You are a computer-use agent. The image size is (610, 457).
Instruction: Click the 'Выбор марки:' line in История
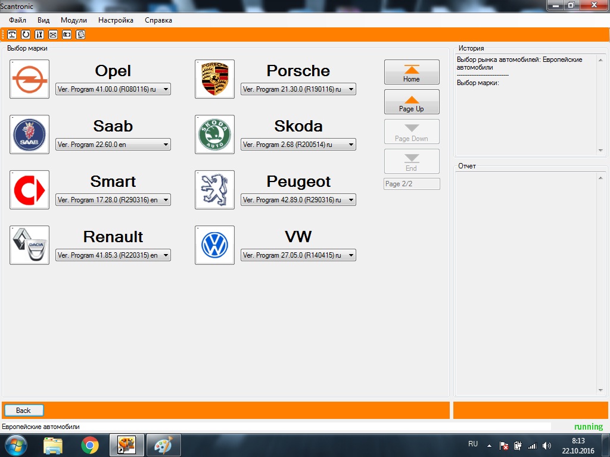[x=478, y=83]
